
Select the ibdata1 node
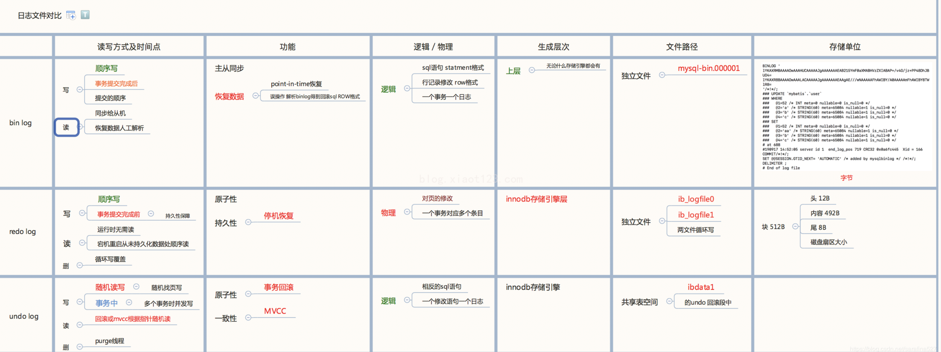(701, 287)
